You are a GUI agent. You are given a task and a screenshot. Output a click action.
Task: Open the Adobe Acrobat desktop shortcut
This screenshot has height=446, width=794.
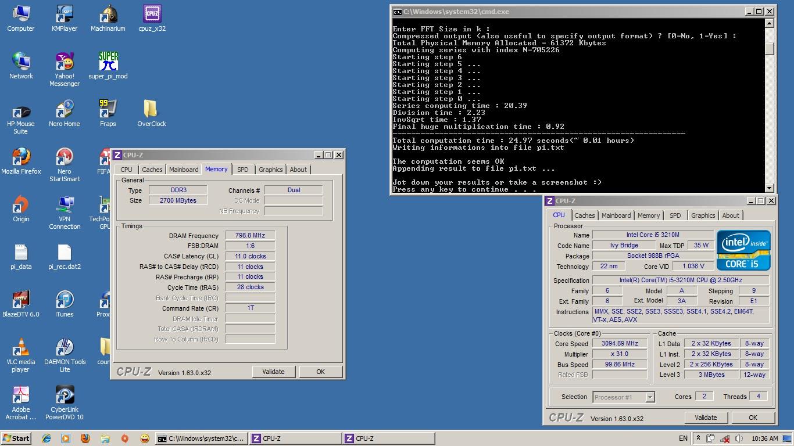tap(21, 403)
